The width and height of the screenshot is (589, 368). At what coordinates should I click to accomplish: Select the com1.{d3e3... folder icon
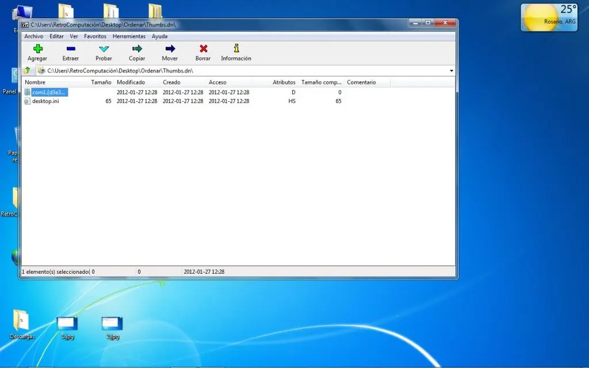click(28, 92)
